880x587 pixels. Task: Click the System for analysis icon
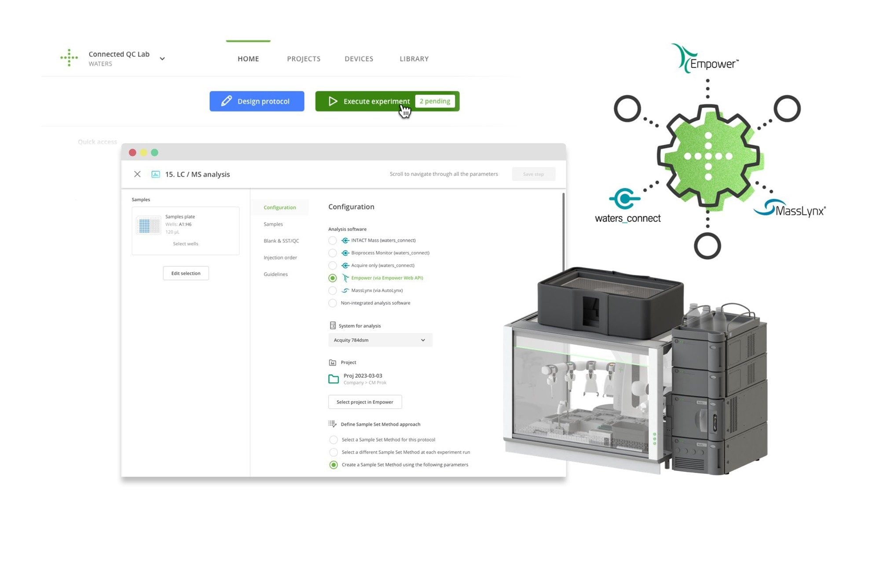tap(333, 325)
